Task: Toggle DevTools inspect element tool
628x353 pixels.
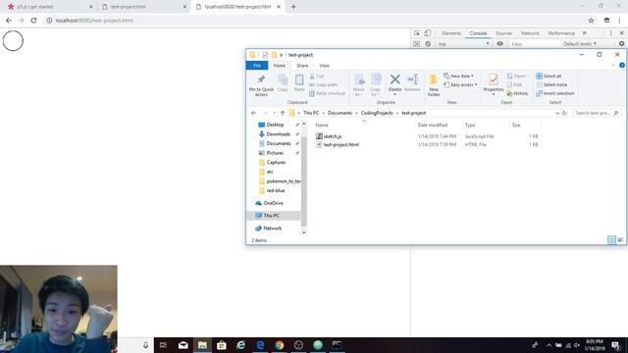Action: pos(417,33)
